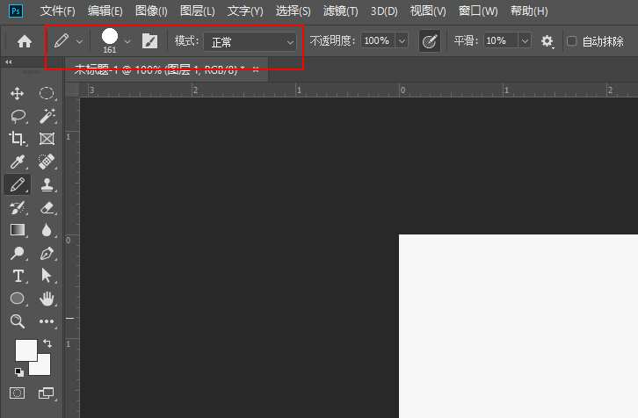Open the 图像(I) menu
The image size is (638, 418).
(x=151, y=11)
